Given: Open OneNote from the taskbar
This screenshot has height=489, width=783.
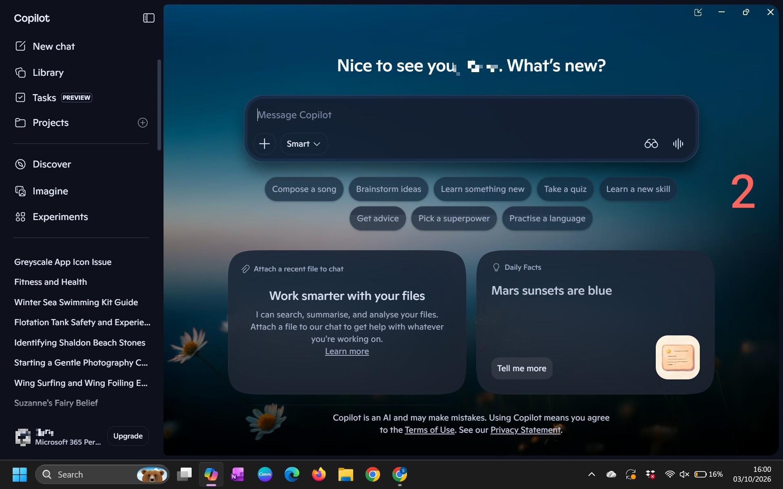Looking at the screenshot, I should (x=238, y=474).
